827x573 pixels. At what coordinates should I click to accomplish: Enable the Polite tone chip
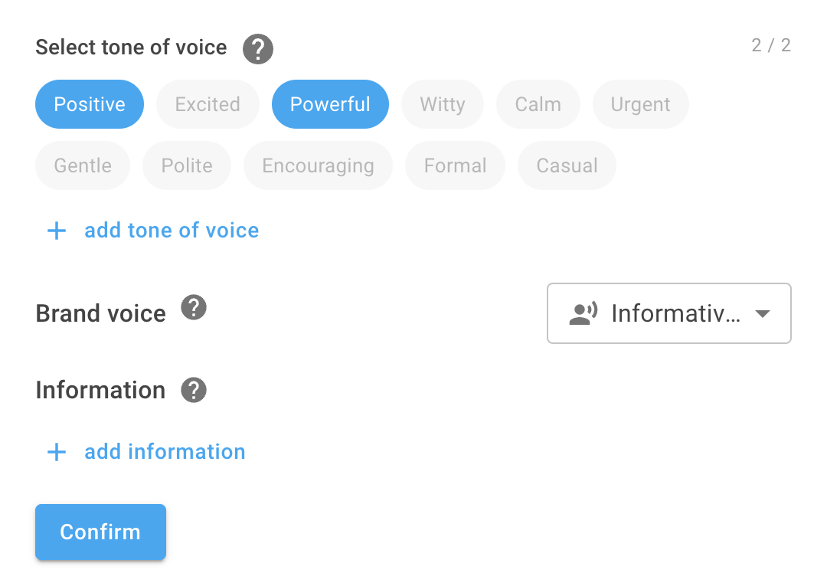[x=187, y=165]
